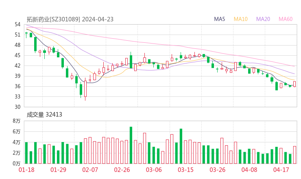This screenshot has height=179, width=301.
Task: Click the tall green volume bar before 03-15
Action: click(181, 146)
